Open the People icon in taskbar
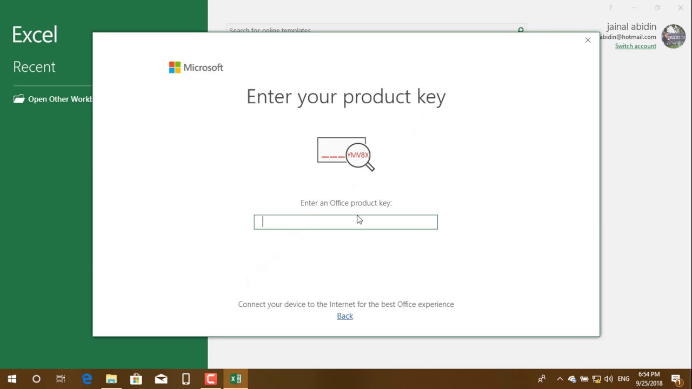Viewport: 692px width, 389px height. click(x=541, y=379)
